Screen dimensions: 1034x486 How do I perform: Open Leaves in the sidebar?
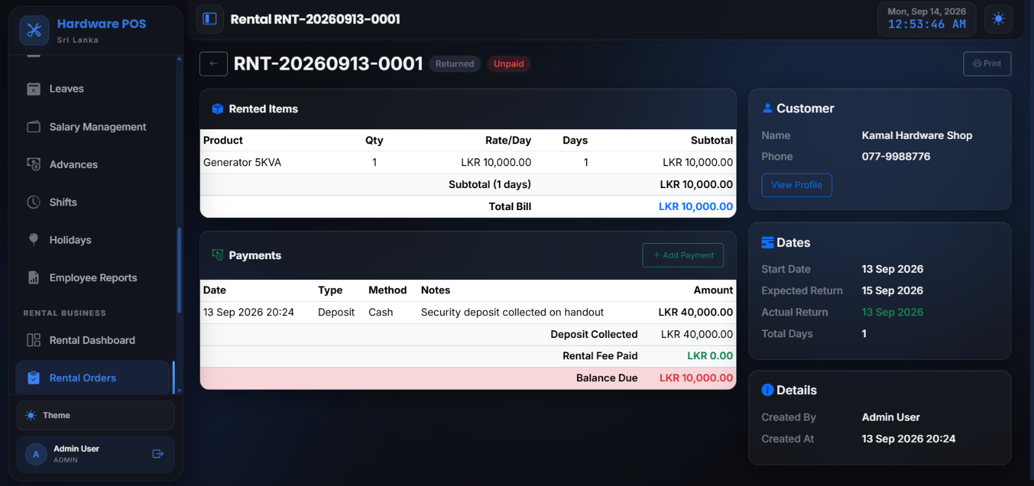pyautogui.click(x=92, y=89)
